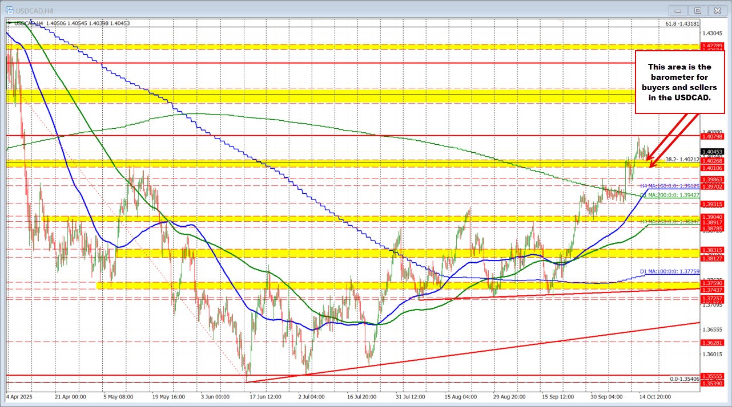Select the 61.8 -1.43181 Fibonacci label
Image resolution: width=732 pixels, height=407 pixels.
point(682,23)
